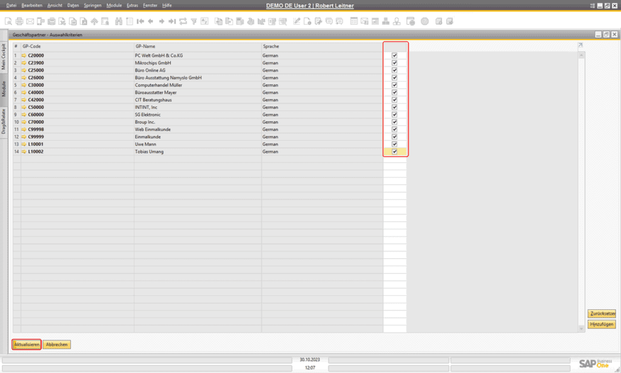The image size is (621, 373).
Task: Click the Print icon in the toolbar
Action: pyautogui.click(x=19, y=21)
